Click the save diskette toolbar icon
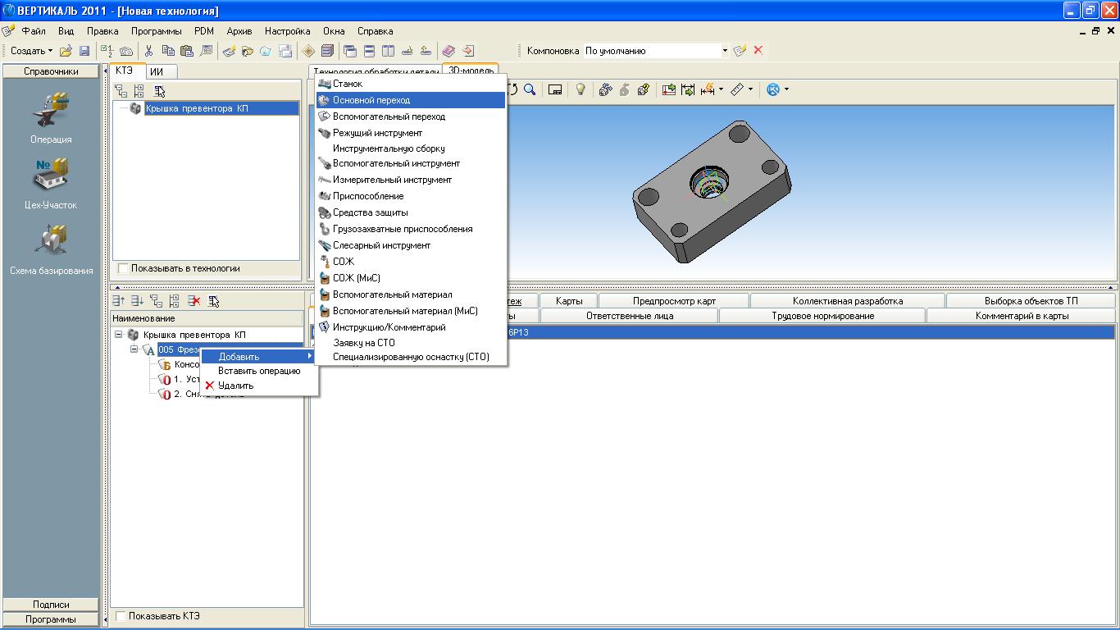 tap(84, 51)
